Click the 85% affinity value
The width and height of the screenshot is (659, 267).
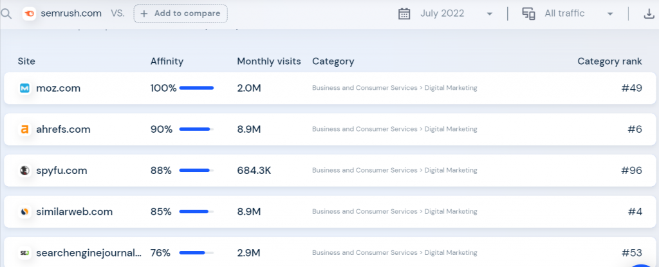point(162,212)
